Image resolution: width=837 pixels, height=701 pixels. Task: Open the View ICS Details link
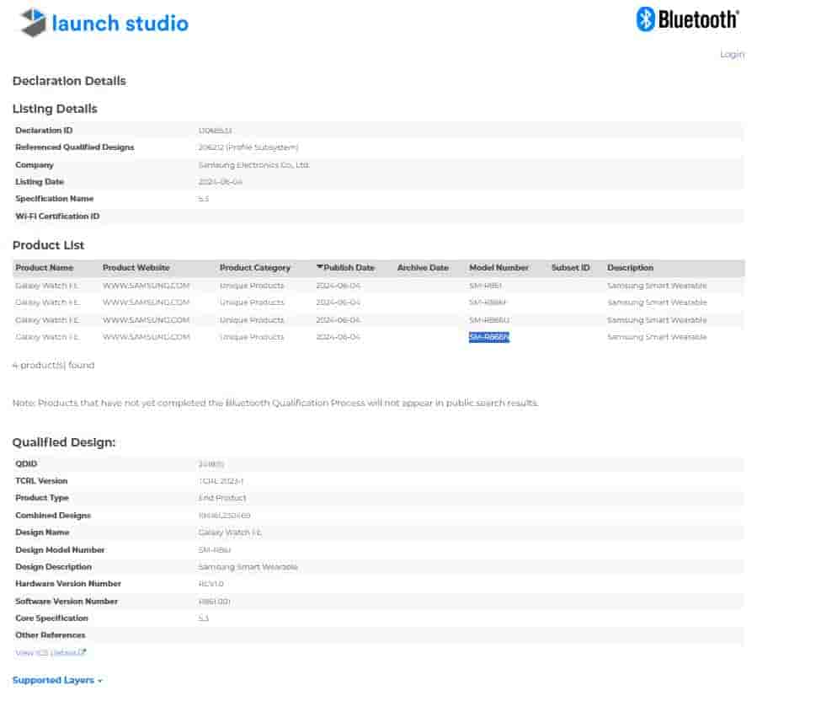46,653
